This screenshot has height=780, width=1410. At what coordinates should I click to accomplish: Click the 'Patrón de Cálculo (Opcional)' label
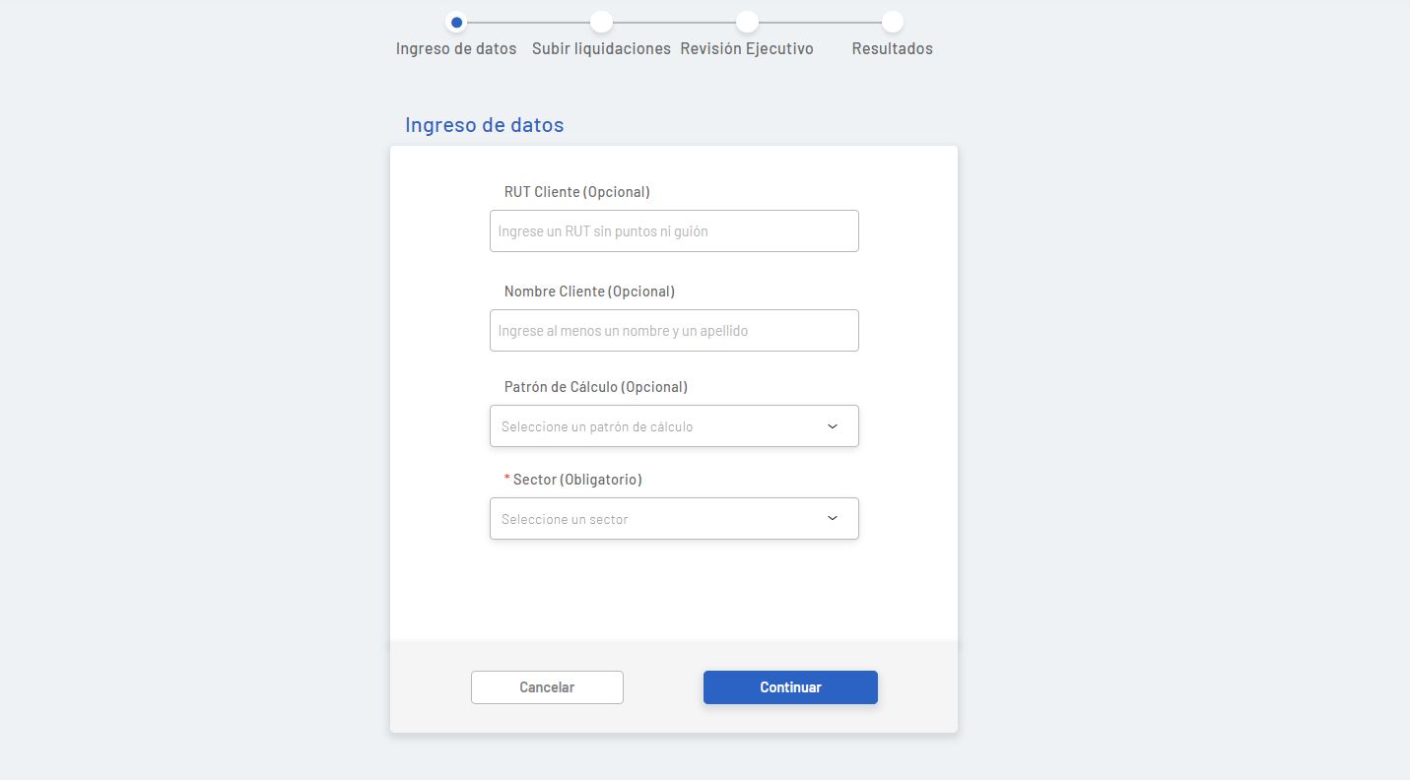[595, 387]
